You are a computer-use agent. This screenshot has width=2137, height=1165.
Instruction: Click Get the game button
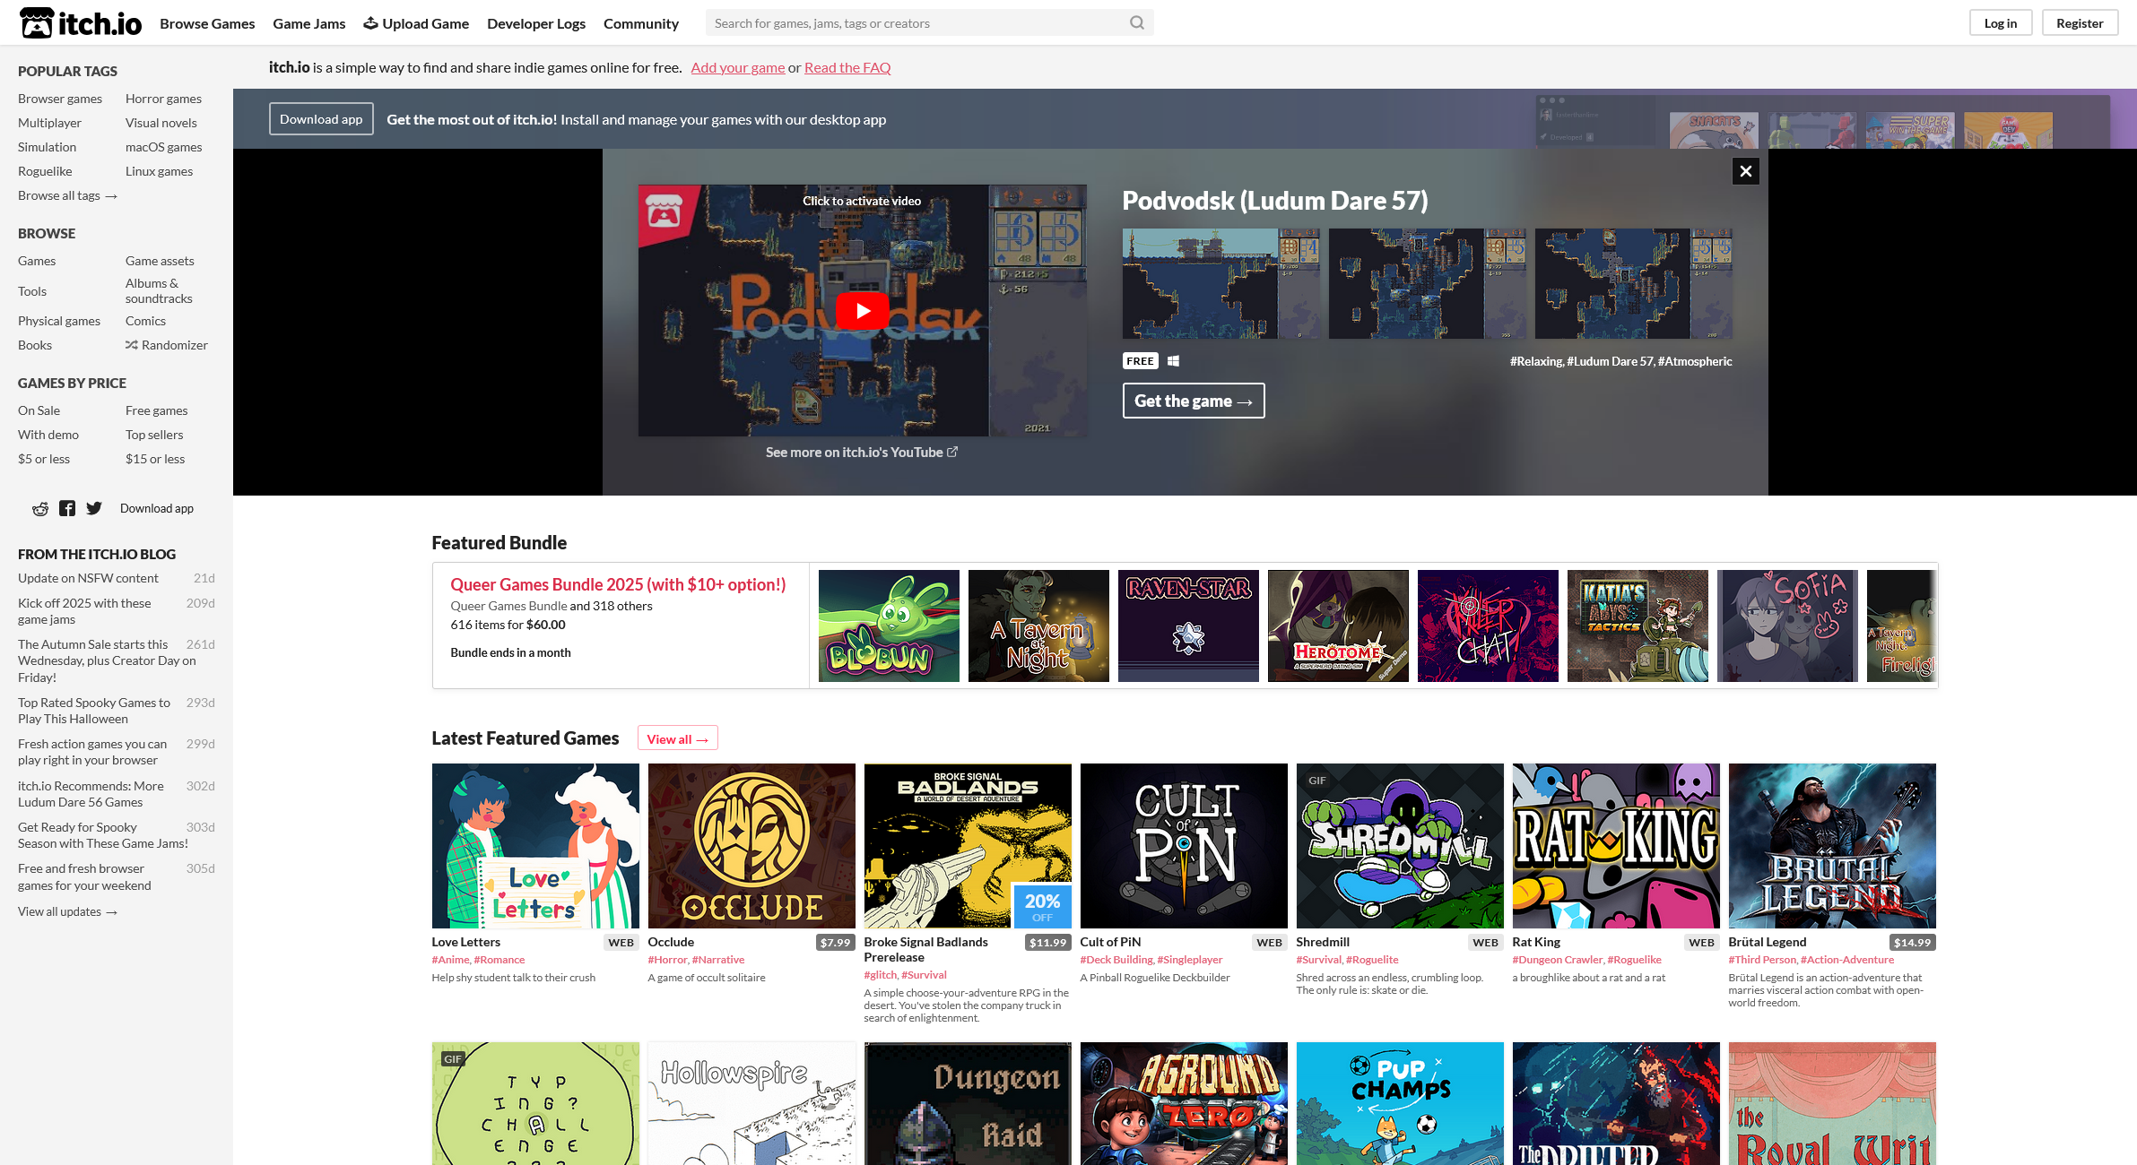point(1194,401)
